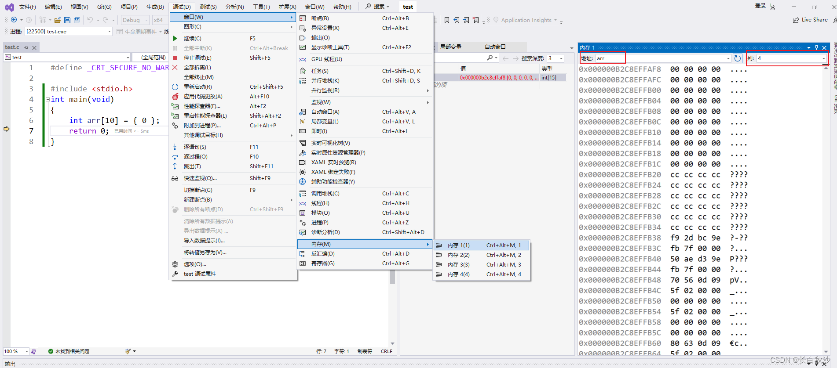Click Continue (继续) green play item

click(233, 38)
